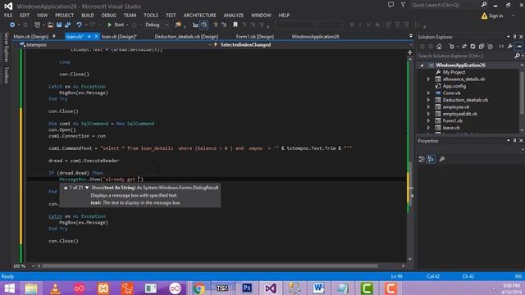Open the Debug configuration dropdown
The width and height of the screenshot is (525, 295).
coord(157,25)
